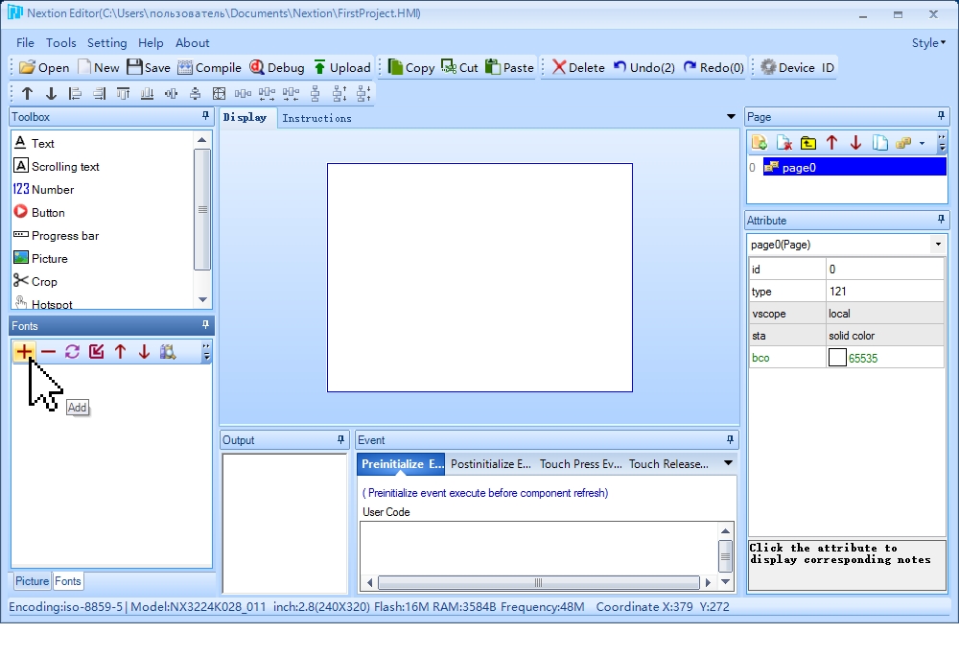The width and height of the screenshot is (959, 657).
Task: Open the Setting menu
Action: [x=107, y=43]
